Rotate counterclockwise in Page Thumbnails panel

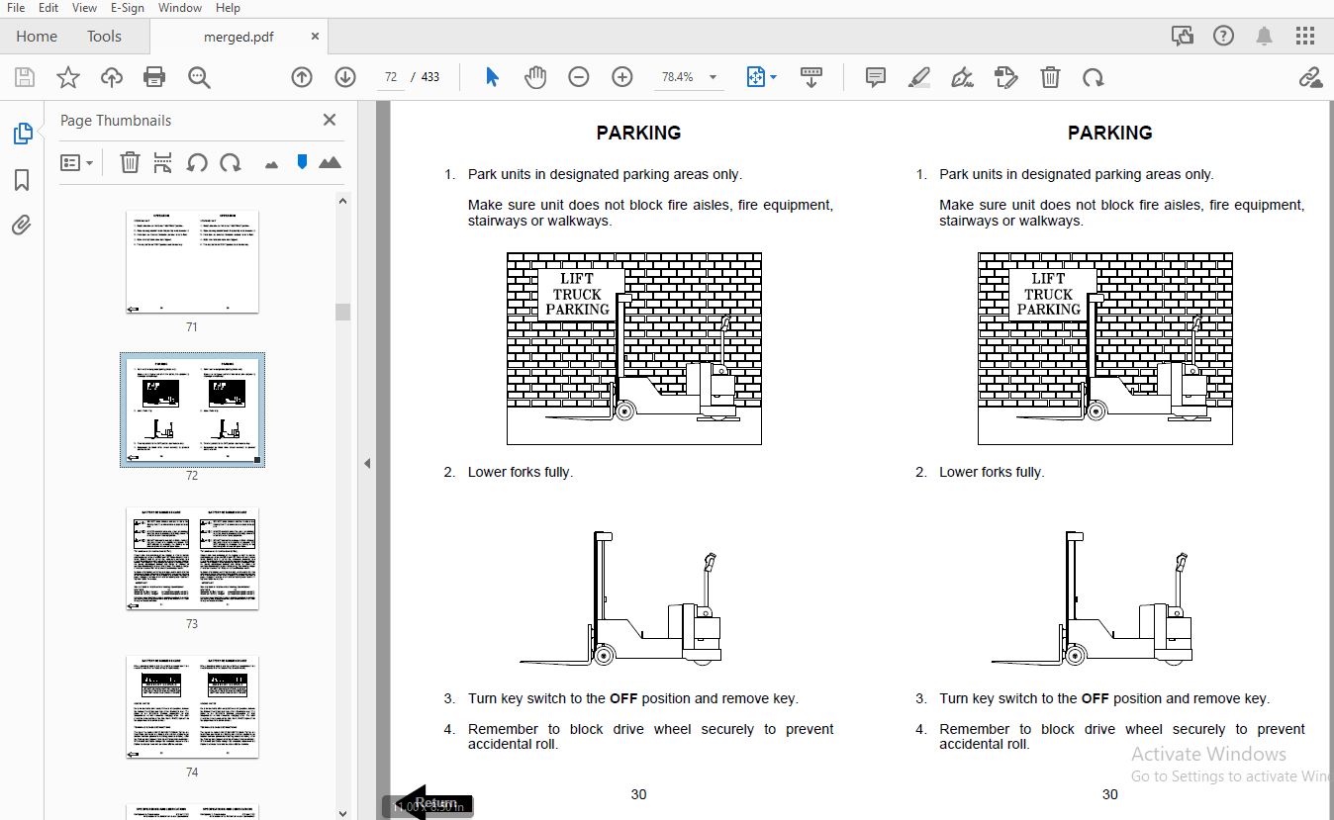pos(197,162)
